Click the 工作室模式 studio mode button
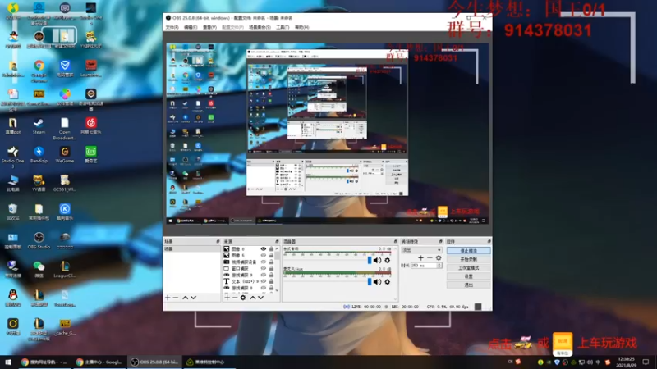The image size is (657, 369). 468,268
